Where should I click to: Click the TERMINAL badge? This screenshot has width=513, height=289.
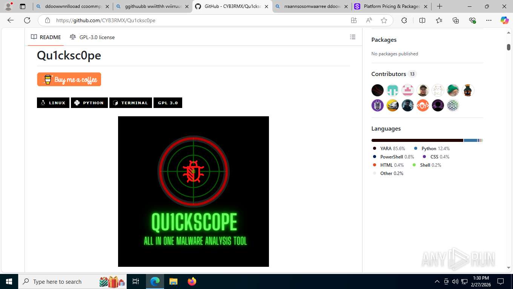[131, 103]
